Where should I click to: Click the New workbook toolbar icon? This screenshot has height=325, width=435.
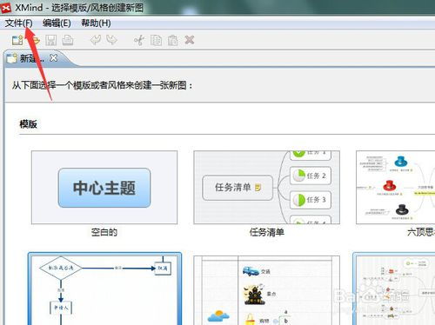[17, 40]
